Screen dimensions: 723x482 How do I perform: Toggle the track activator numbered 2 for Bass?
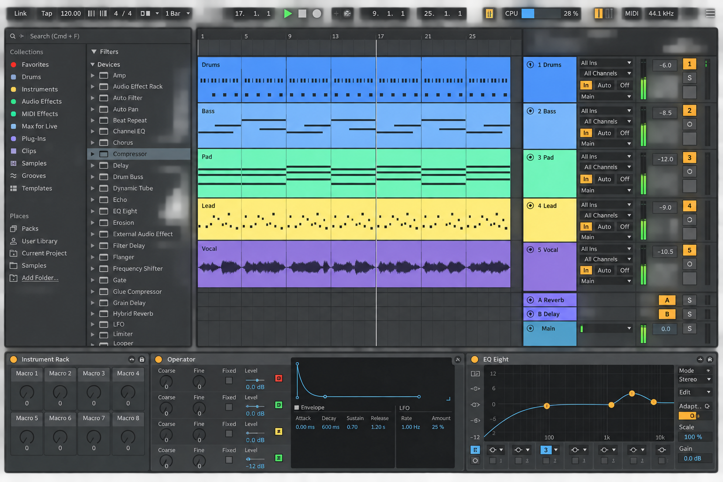click(690, 111)
